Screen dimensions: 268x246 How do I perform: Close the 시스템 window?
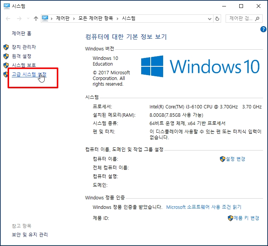coord(259,6)
